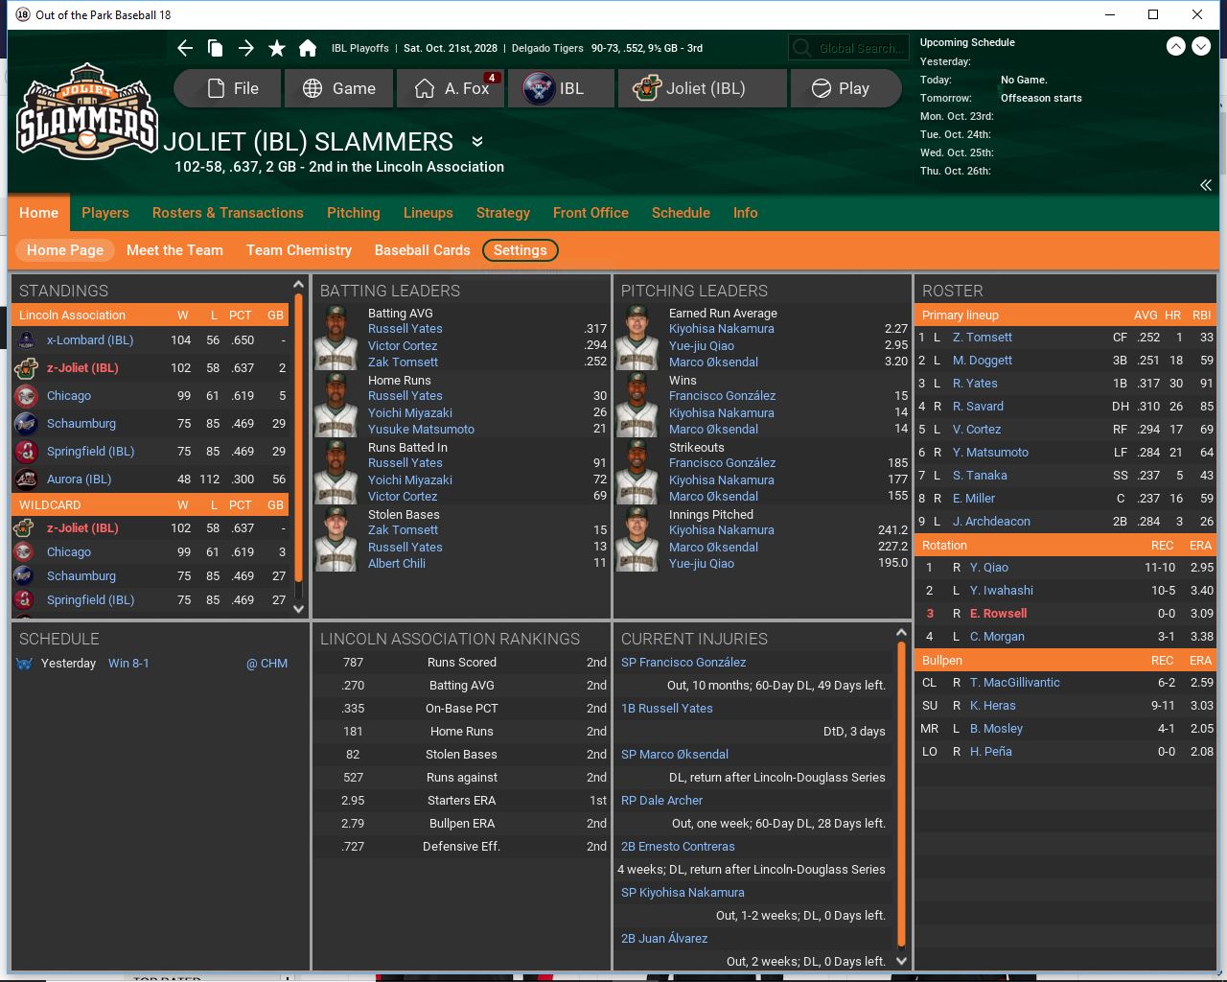The width and height of the screenshot is (1227, 982).
Task: Switch to the Players tab
Action: (105, 213)
